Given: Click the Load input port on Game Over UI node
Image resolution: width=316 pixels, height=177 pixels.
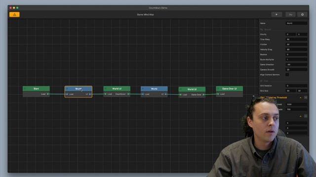Looking at the screenshot, I should (218, 94).
